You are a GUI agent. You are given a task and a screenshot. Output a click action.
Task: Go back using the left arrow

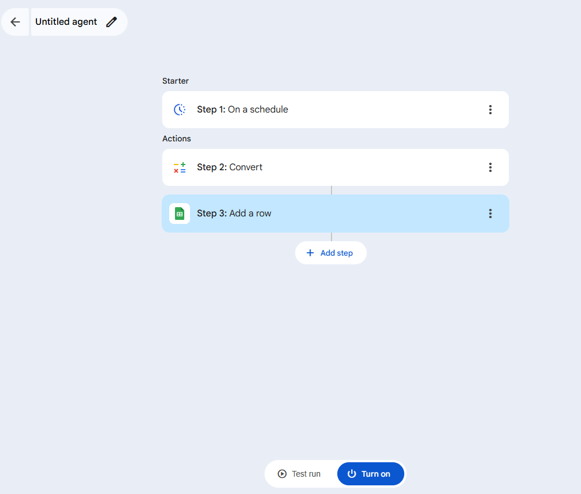tap(15, 22)
